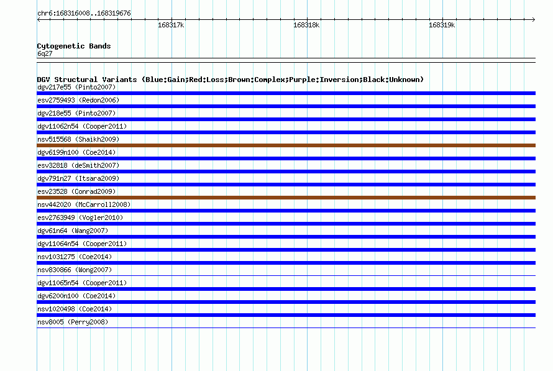Click the dgv6200n100 (Coe2014) label

[x=76, y=296]
